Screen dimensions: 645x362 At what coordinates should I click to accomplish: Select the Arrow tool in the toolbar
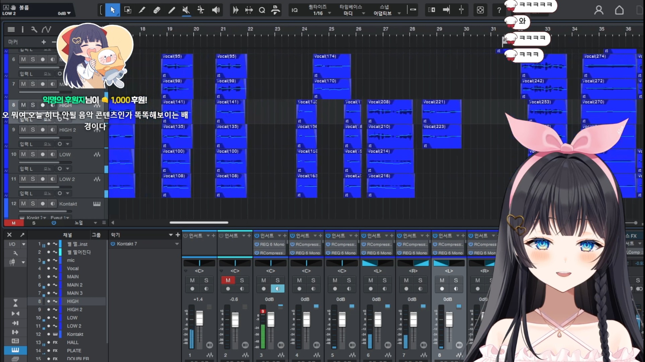[x=113, y=10]
